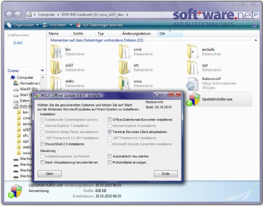This screenshot has width=263, height=206.
Task: Select the bin folder in folder tree
Action: tap(26, 112)
